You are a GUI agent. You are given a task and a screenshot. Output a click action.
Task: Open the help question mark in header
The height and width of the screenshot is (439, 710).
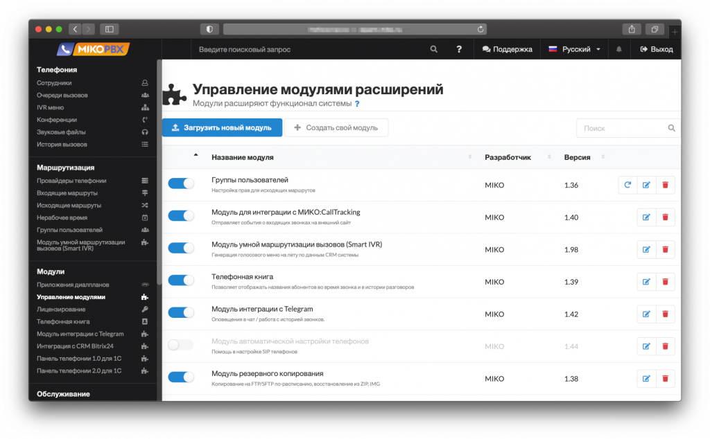click(x=459, y=49)
